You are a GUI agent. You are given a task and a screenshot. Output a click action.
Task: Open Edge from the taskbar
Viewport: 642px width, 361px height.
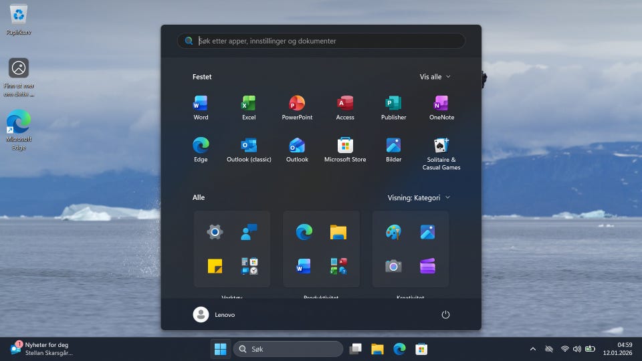[x=399, y=349]
